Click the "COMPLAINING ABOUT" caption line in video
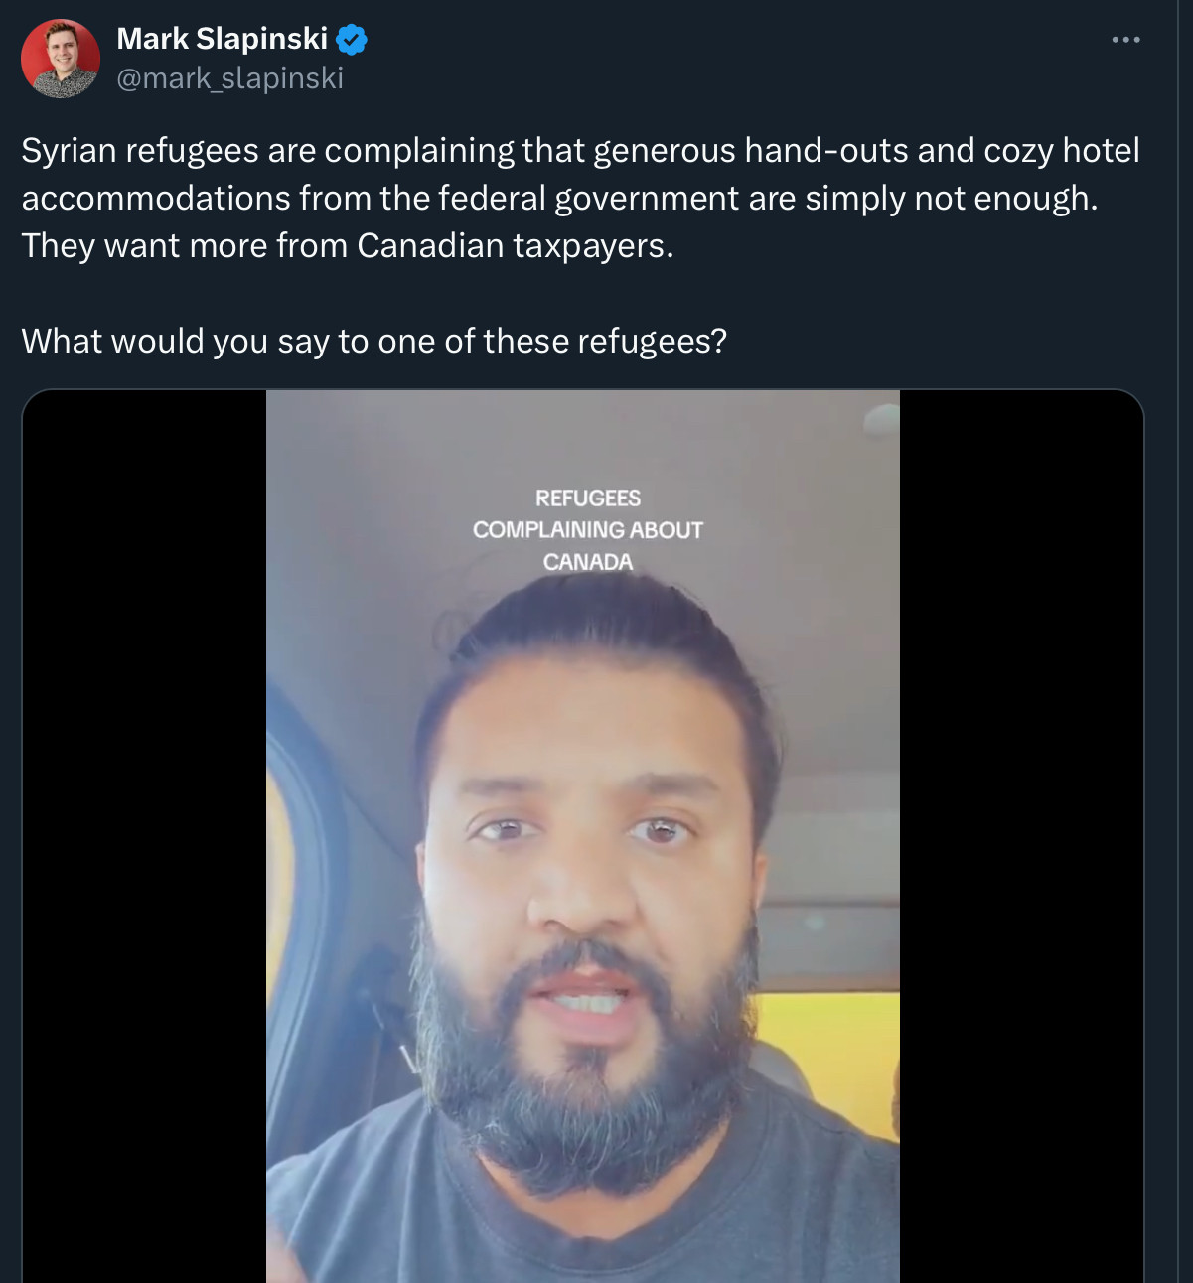Screen dimensions: 1193x1283 click(587, 530)
